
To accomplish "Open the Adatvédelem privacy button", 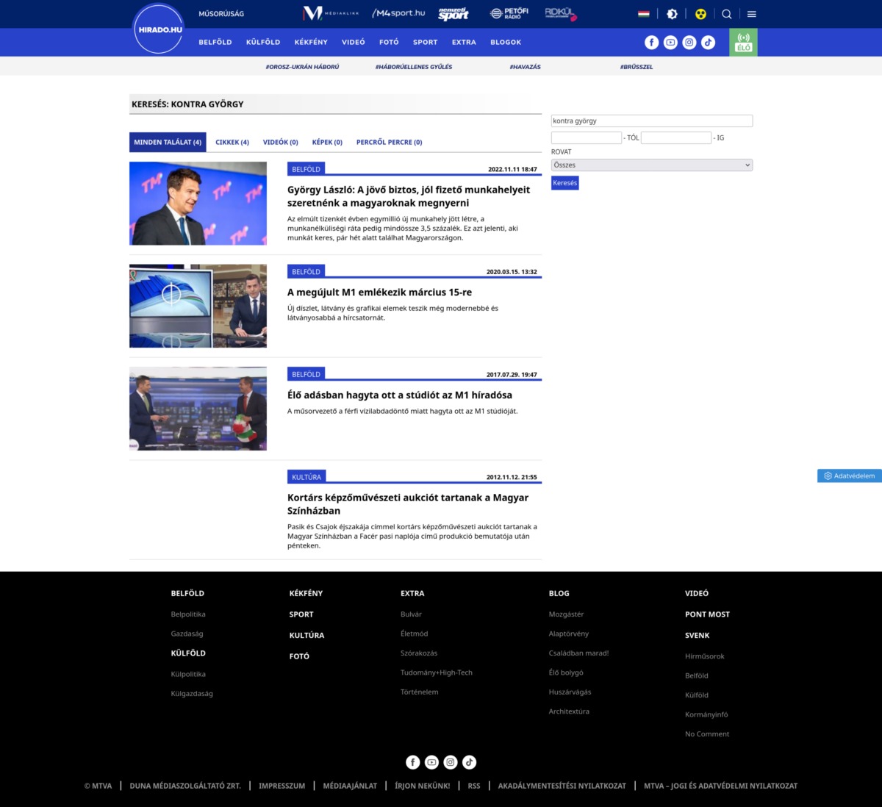I will coord(850,476).
